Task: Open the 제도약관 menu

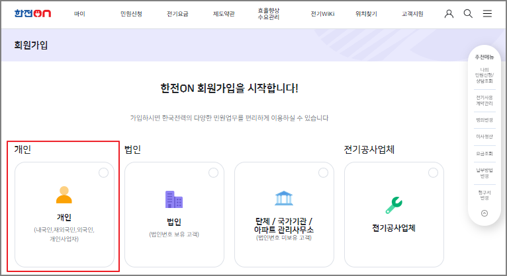Action: [x=224, y=14]
